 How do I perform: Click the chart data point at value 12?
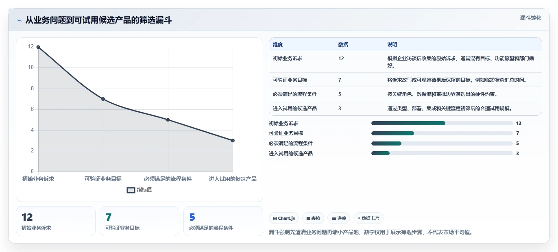[x=38, y=47]
